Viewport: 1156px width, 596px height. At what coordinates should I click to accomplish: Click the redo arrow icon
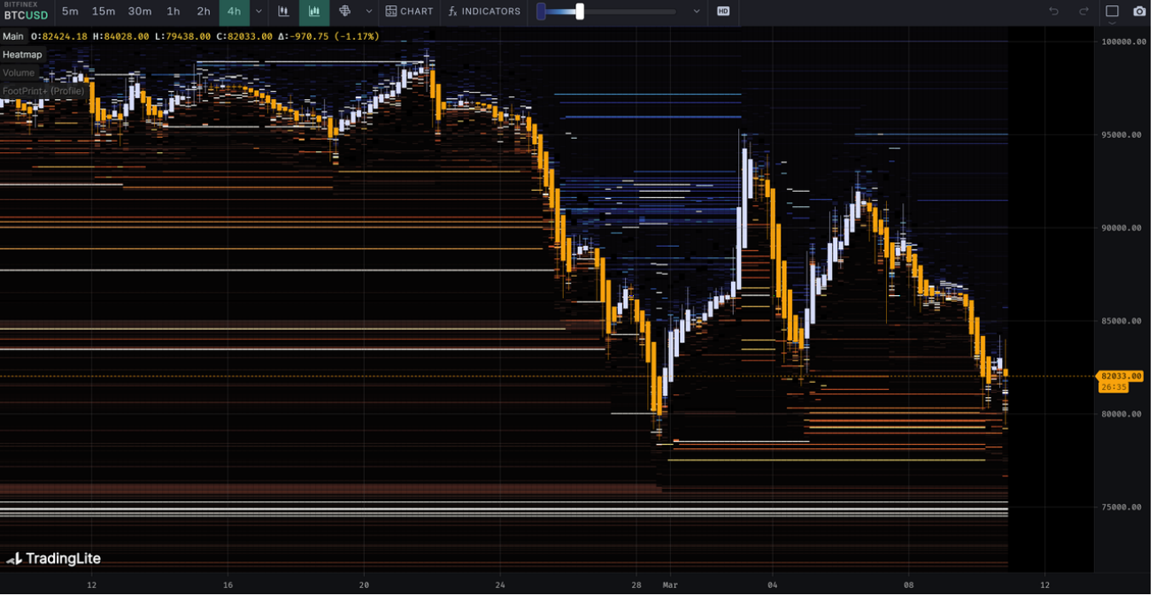point(1083,11)
